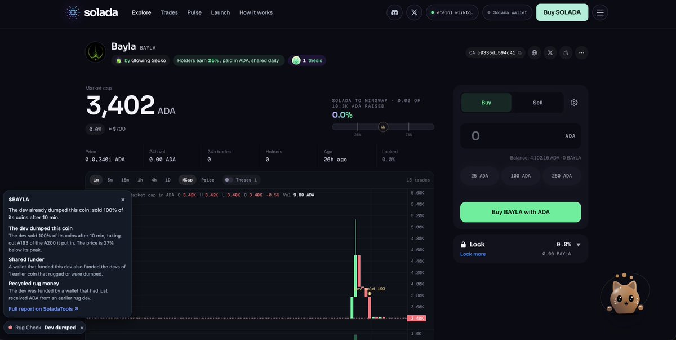Select the 250 ADA preset

click(562, 176)
